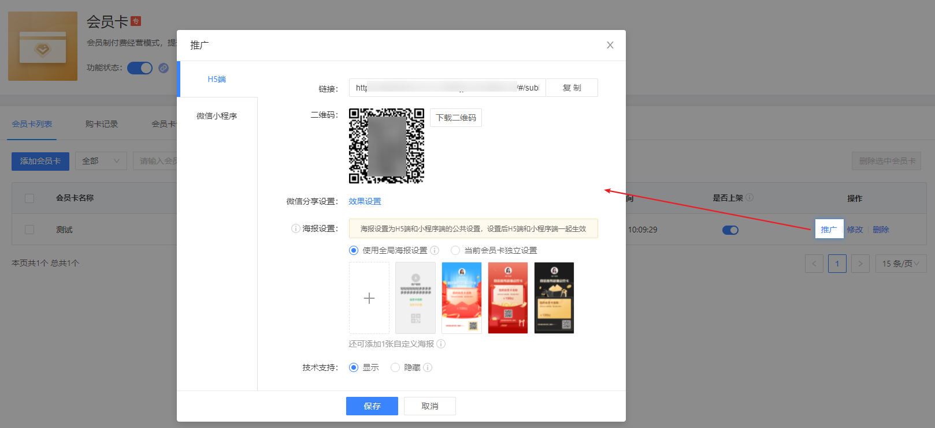935x428 pixels.
Task: Click info icon beside 海报设置 label
Action: 295,228
